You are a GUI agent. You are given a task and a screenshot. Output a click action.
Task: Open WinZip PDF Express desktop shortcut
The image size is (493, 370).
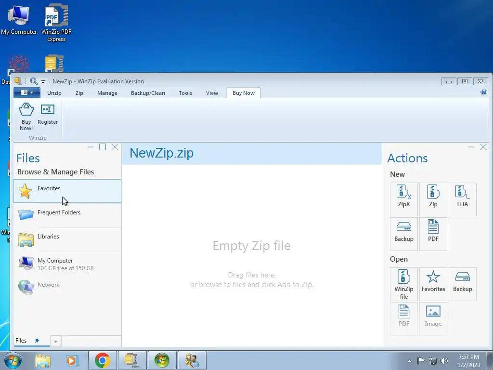56,23
